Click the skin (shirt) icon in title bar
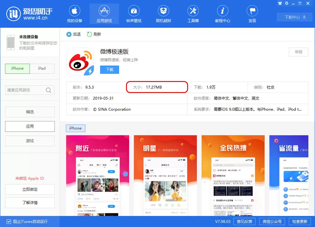The width and height of the screenshot is (315, 227). coord(280,3)
